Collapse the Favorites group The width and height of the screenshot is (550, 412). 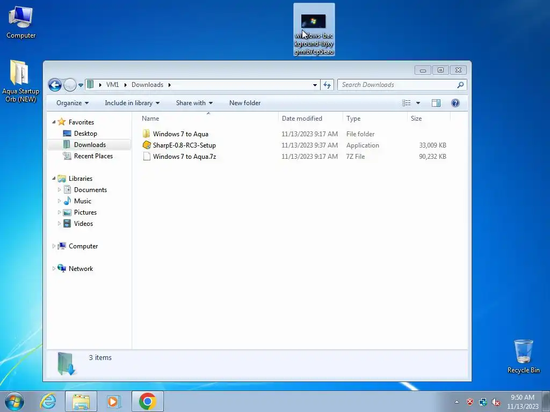point(54,122)
